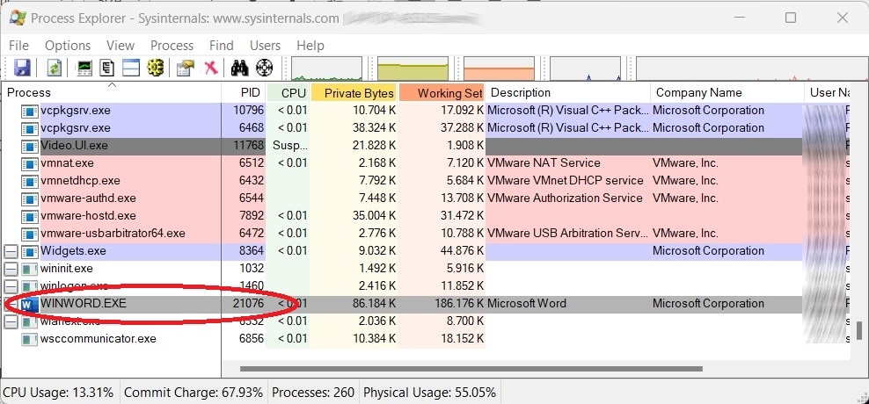869x404 pixels.
Task: Click the icon of vcpkgsrv.exe PID 6468
Action: pyautogui.click(x=28, y=128)
